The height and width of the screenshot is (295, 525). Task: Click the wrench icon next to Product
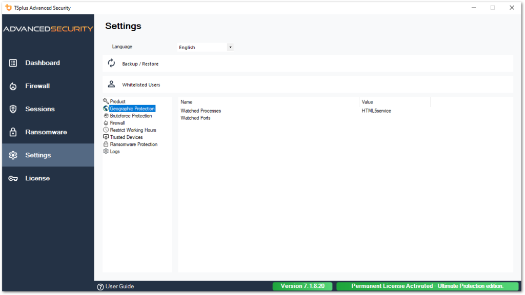pyautogui.click(x=106, y=101)
